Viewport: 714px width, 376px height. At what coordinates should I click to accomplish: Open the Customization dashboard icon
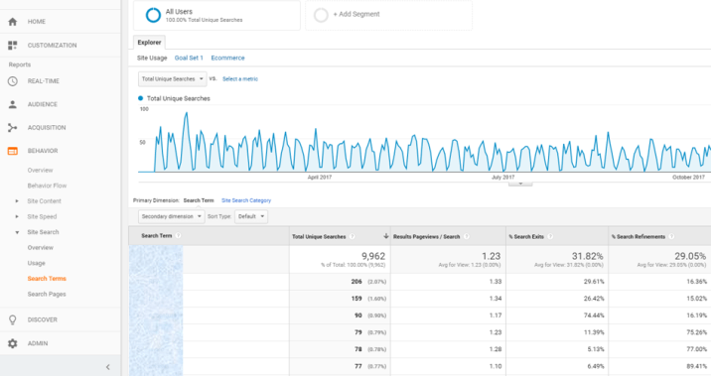point(13,45)
